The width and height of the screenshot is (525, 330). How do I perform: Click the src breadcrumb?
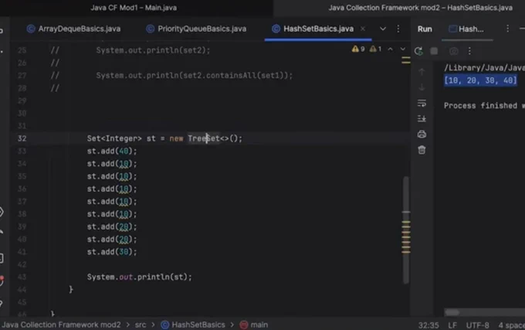coord(141,325)
